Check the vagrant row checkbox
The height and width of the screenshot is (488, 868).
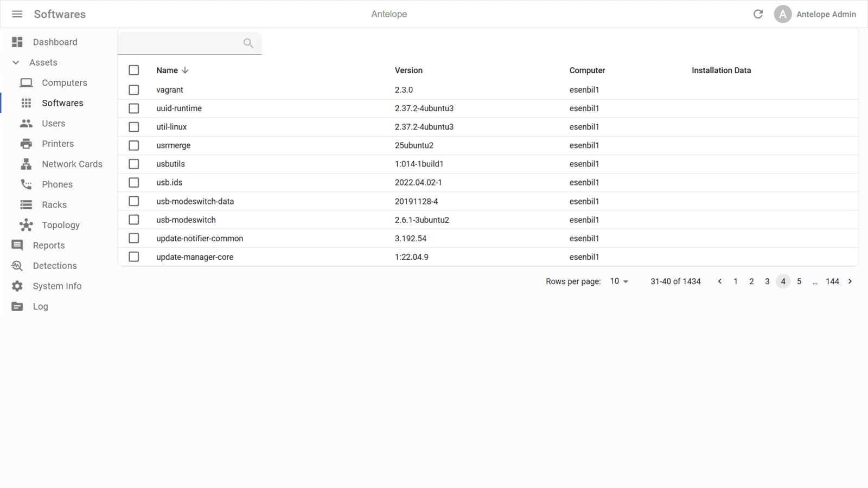[134, 90]
